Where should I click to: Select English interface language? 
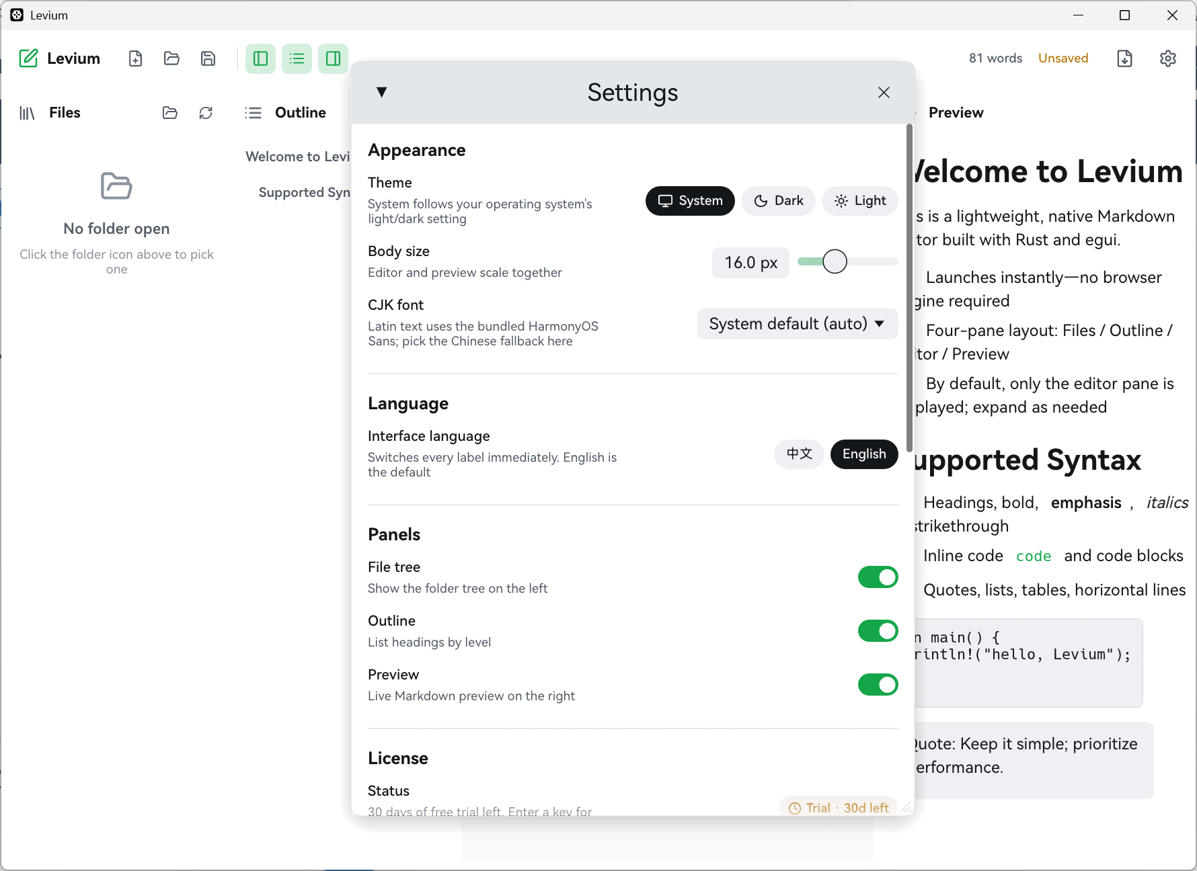coord(864,454)
